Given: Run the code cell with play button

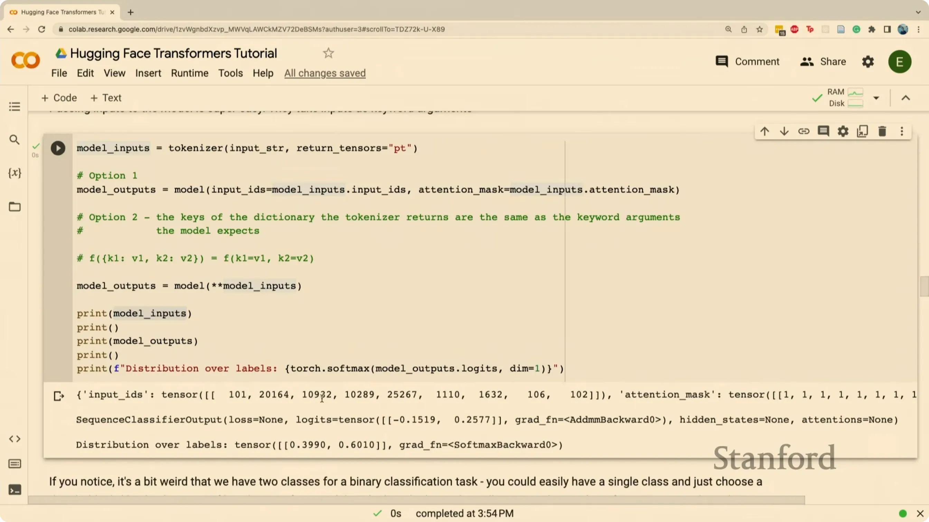Looking at the screenshot, I should 58,148.
